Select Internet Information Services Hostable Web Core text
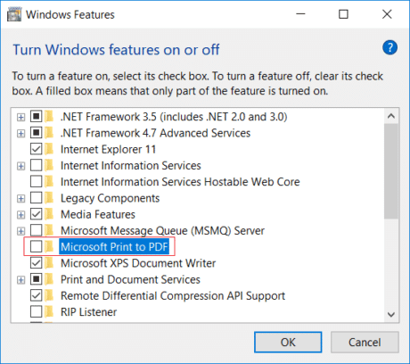 [180, 181]
